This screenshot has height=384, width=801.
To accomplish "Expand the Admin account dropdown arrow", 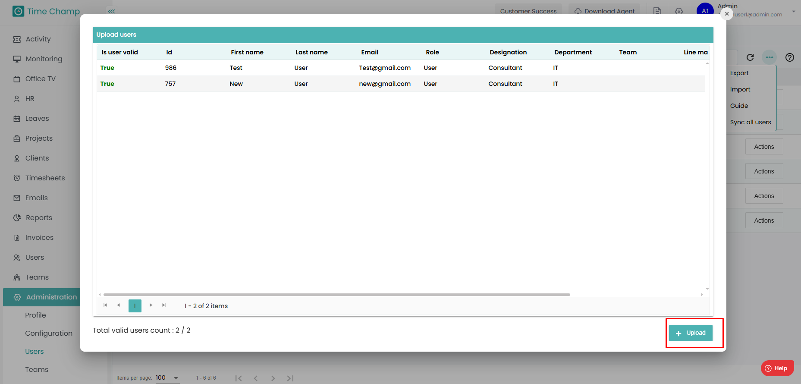I will pyautogui.click(x=793, y=11).
